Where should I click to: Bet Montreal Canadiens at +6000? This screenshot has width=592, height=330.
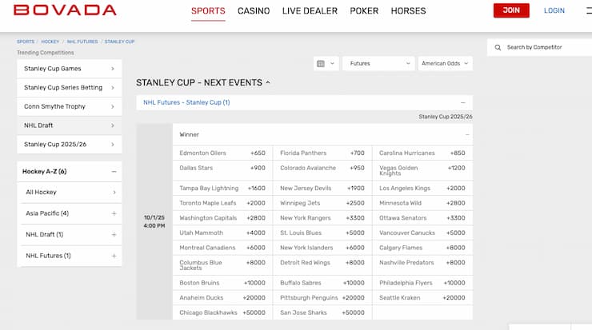coord(222,248)
